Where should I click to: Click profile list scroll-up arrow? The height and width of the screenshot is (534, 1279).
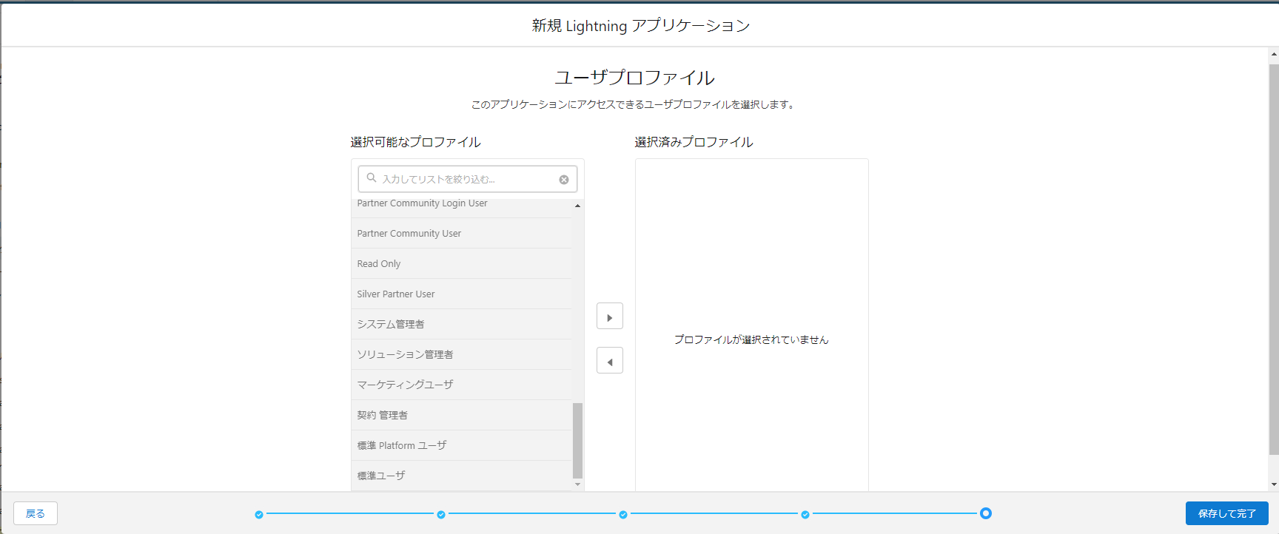[577, 205]
